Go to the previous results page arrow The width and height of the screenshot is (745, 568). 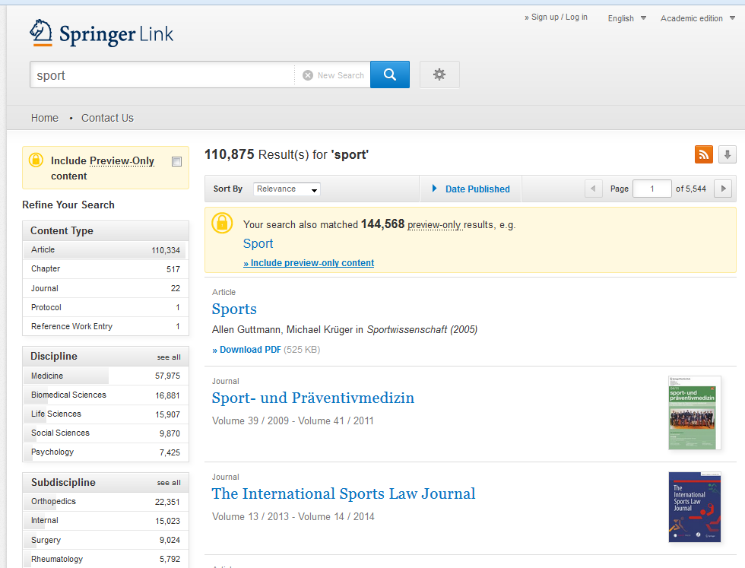[x=593, y=189]
